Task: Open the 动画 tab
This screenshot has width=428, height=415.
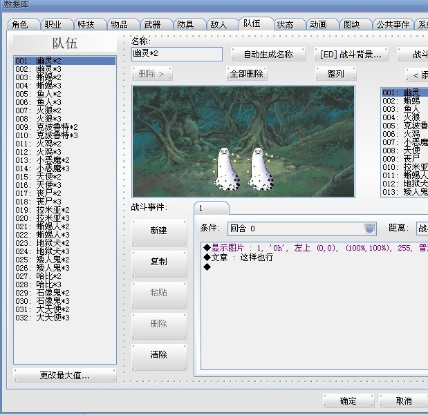Action: click(322, 25)
